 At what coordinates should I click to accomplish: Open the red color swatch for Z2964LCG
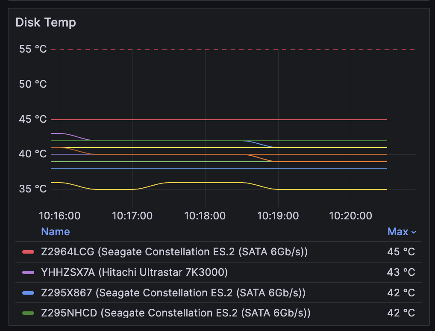click(x=28, y=252)
